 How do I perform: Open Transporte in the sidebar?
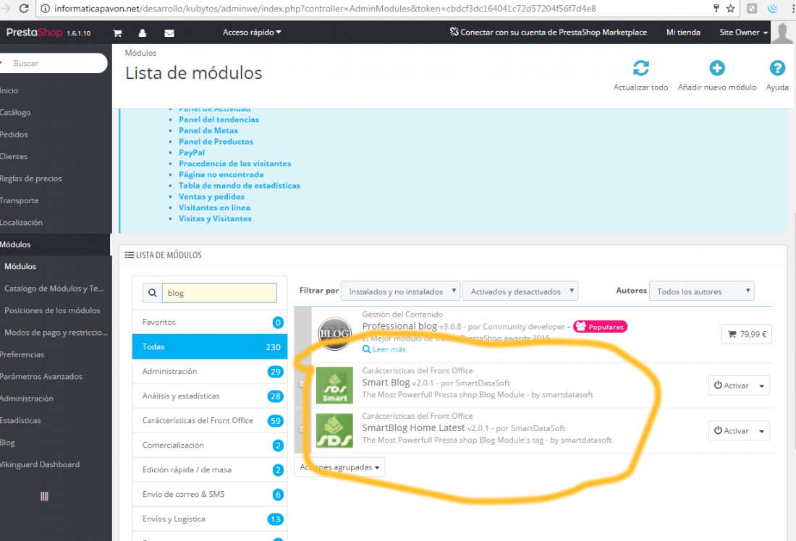pos(20,200)
